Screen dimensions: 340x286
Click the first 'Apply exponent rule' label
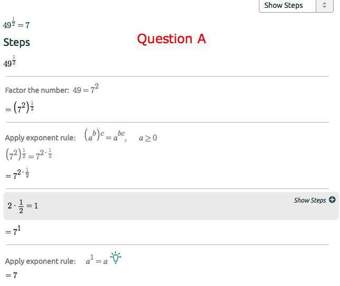(40, 137)
